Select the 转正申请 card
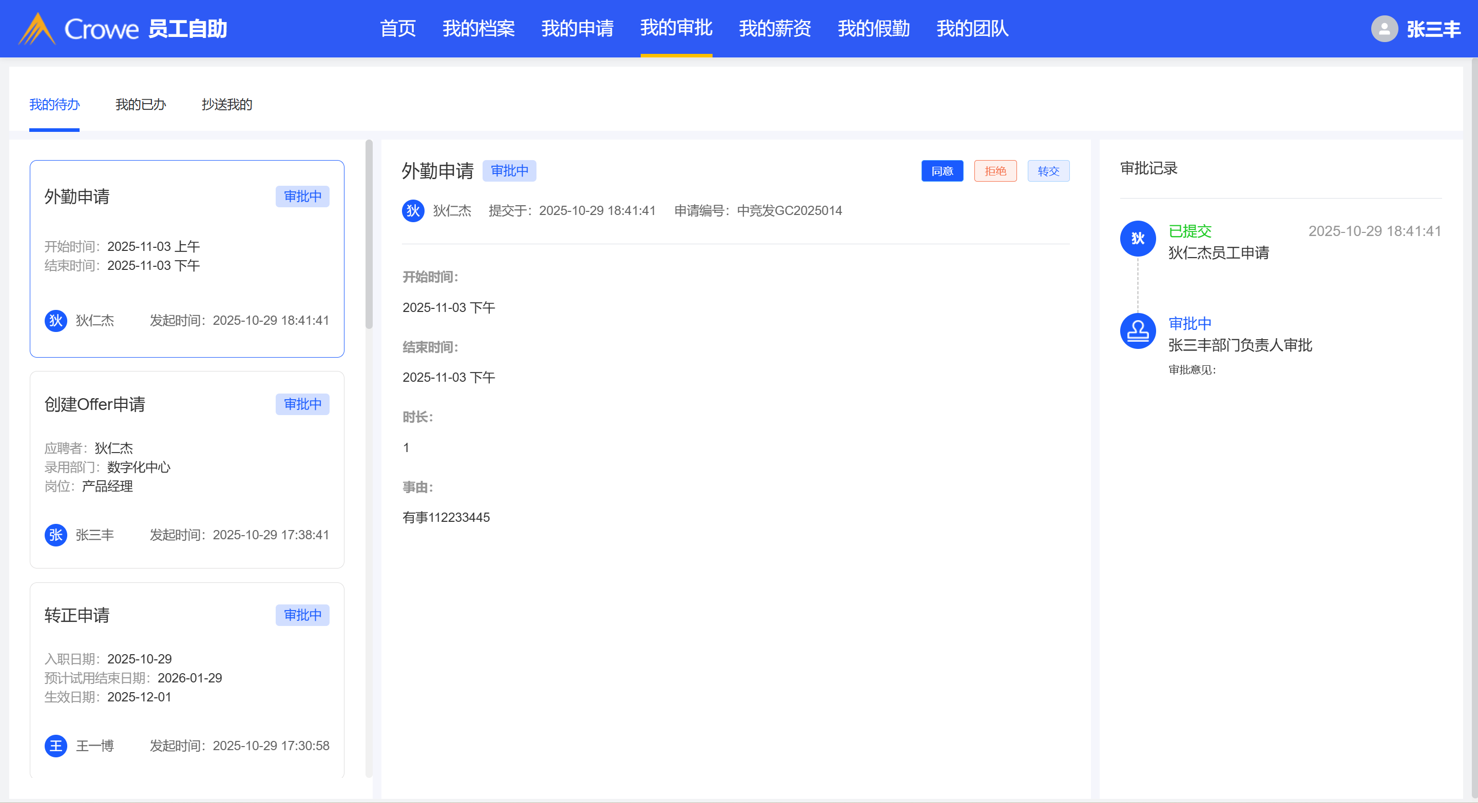1478x803 pixels. (x=186, y=680)
